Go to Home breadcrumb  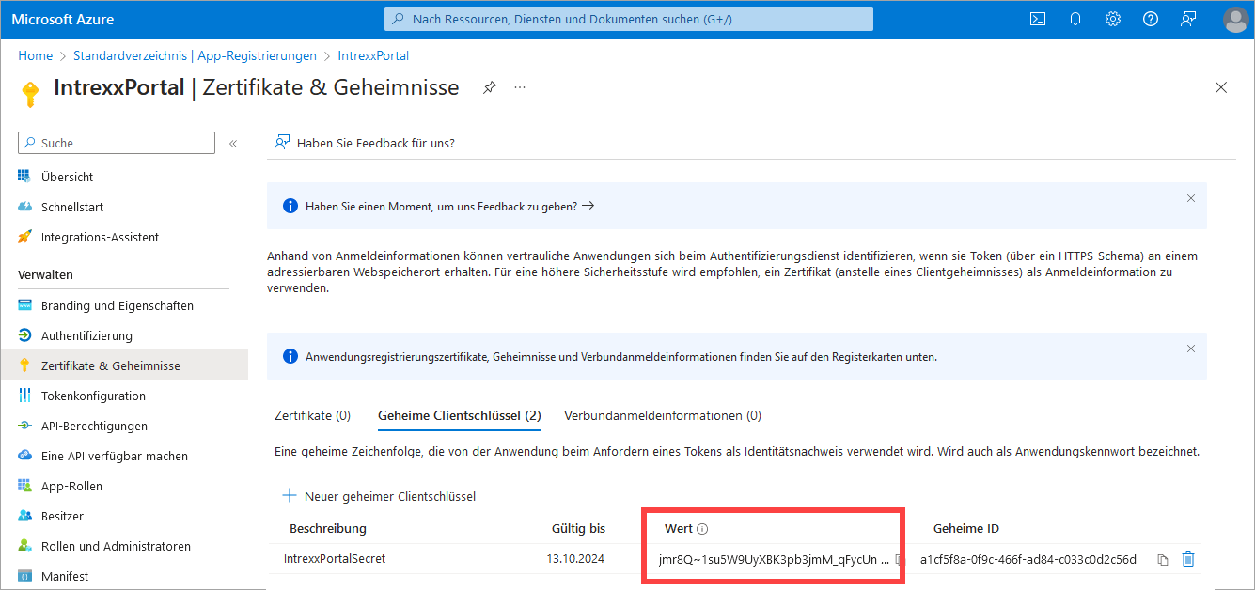pos(36,55)
